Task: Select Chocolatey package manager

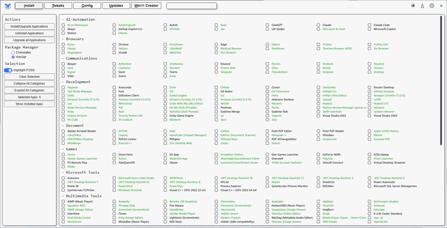Action: [x=13, y=53]
